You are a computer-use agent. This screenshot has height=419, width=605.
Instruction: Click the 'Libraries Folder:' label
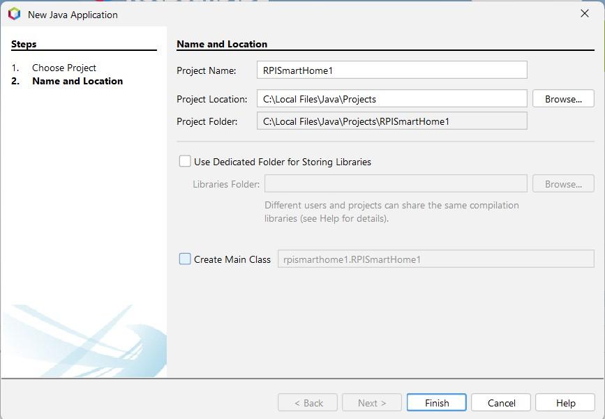pyautogui.click(x=226, y=184)
